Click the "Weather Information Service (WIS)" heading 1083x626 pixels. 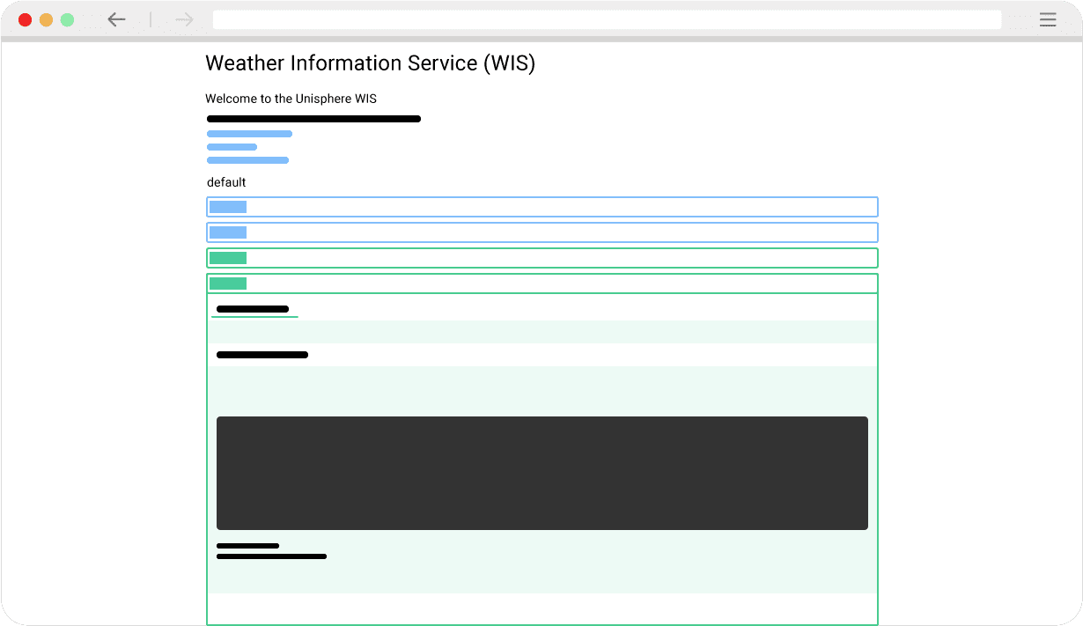click(x=370, y=63)
